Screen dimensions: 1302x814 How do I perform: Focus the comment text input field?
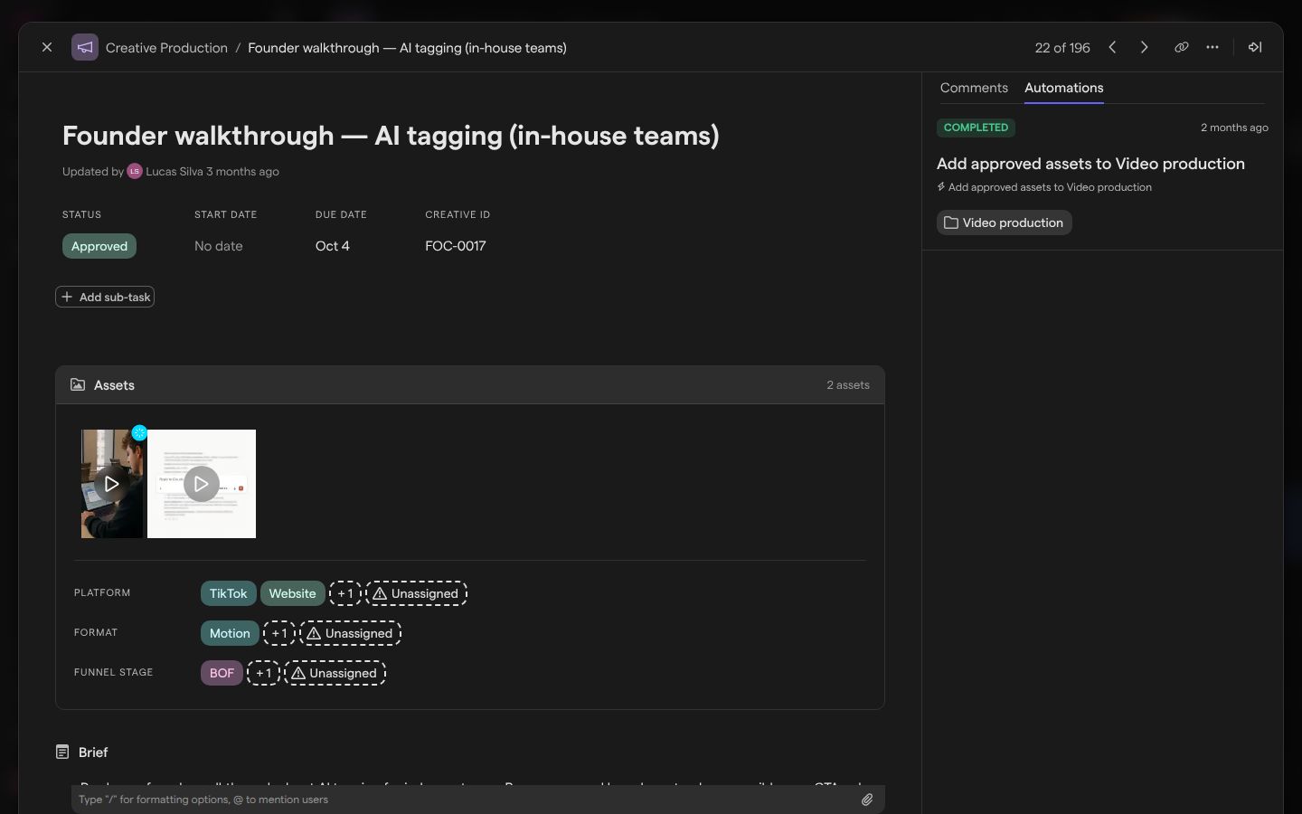pyautogui.click(x=466, y=800)
